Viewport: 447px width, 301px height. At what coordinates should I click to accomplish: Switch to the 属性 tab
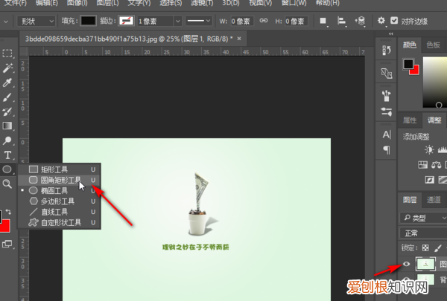[410, 120]
